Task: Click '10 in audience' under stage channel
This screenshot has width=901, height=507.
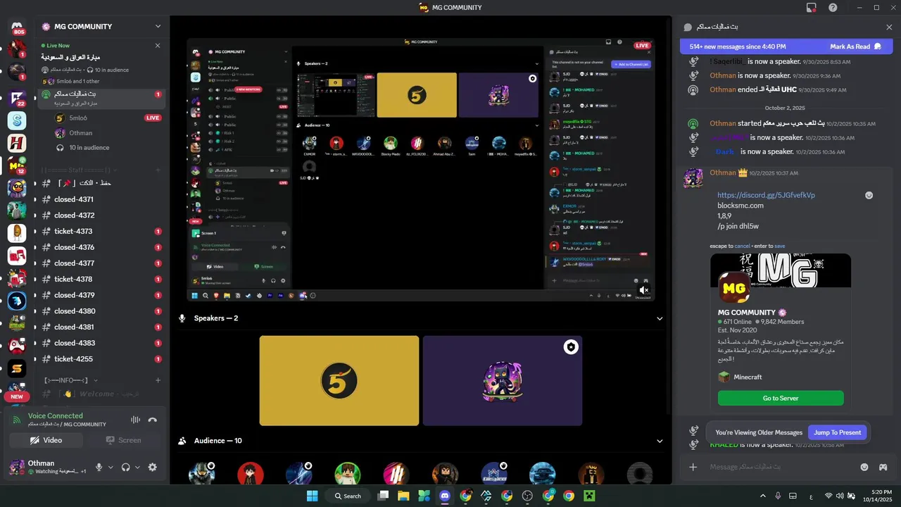Action: pyautogui.click(x=89, y=148)
